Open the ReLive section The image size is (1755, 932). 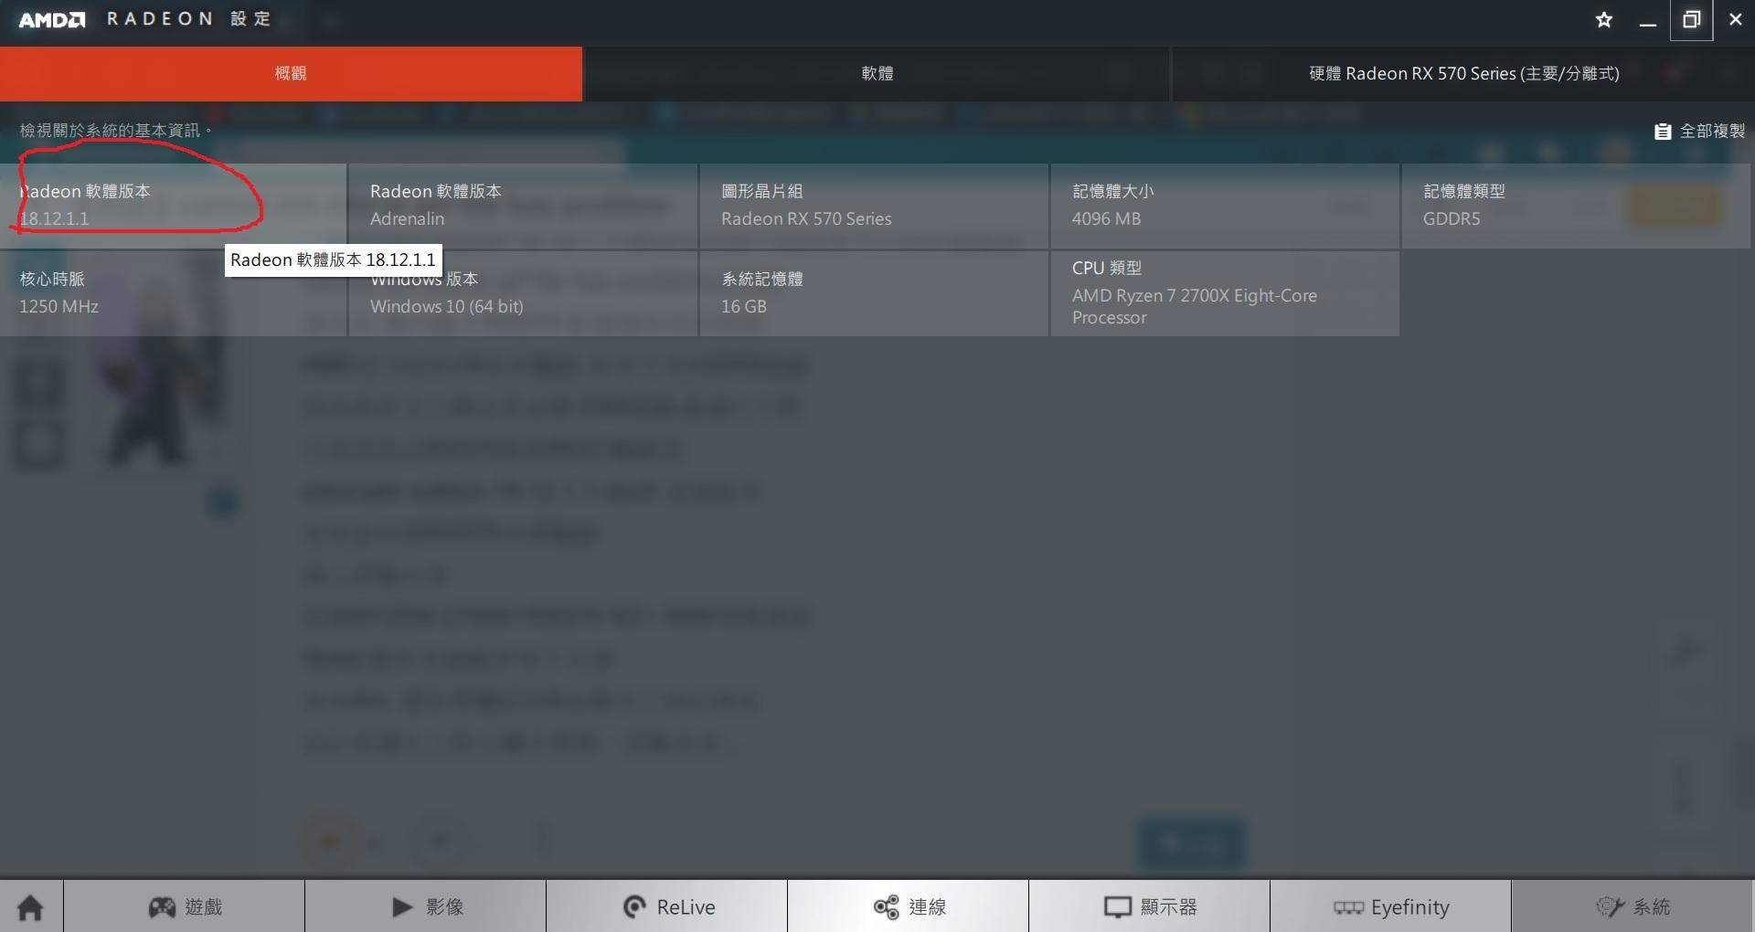pyautogui.click(x=667, y=906)
